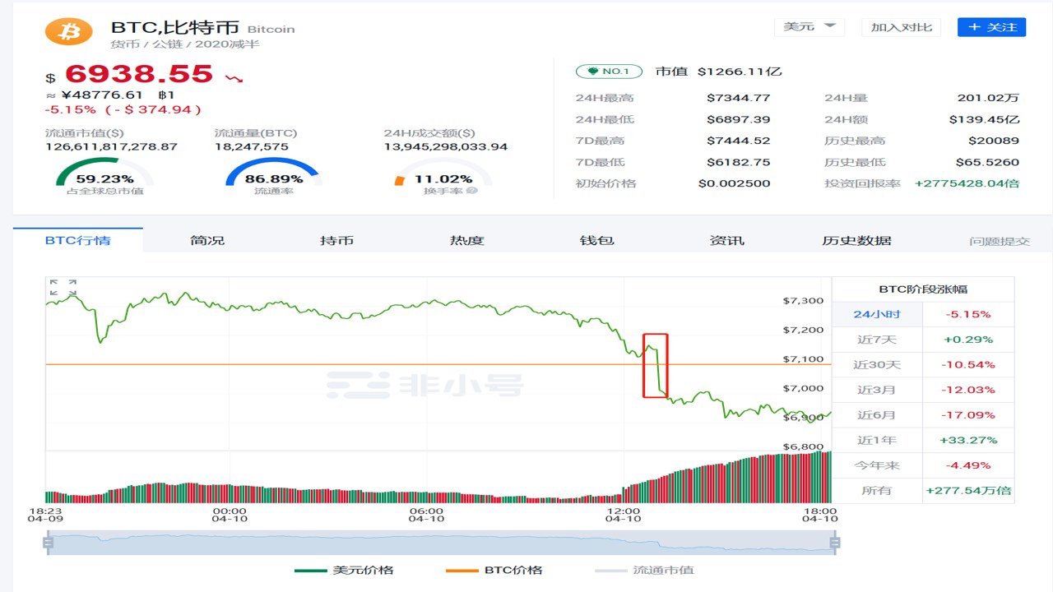The height and width of the screenshot is (592, 1053).
Task: Switch to the BTC行情 tab
Action: tap(78, 240)
